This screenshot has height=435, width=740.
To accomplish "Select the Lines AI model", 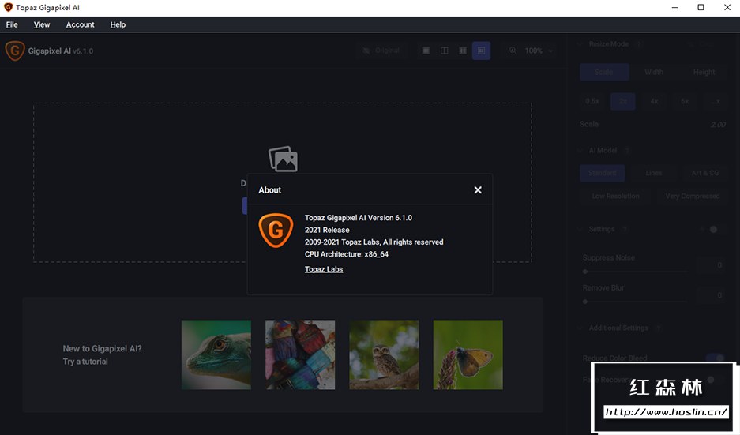I will click(654, 173).
